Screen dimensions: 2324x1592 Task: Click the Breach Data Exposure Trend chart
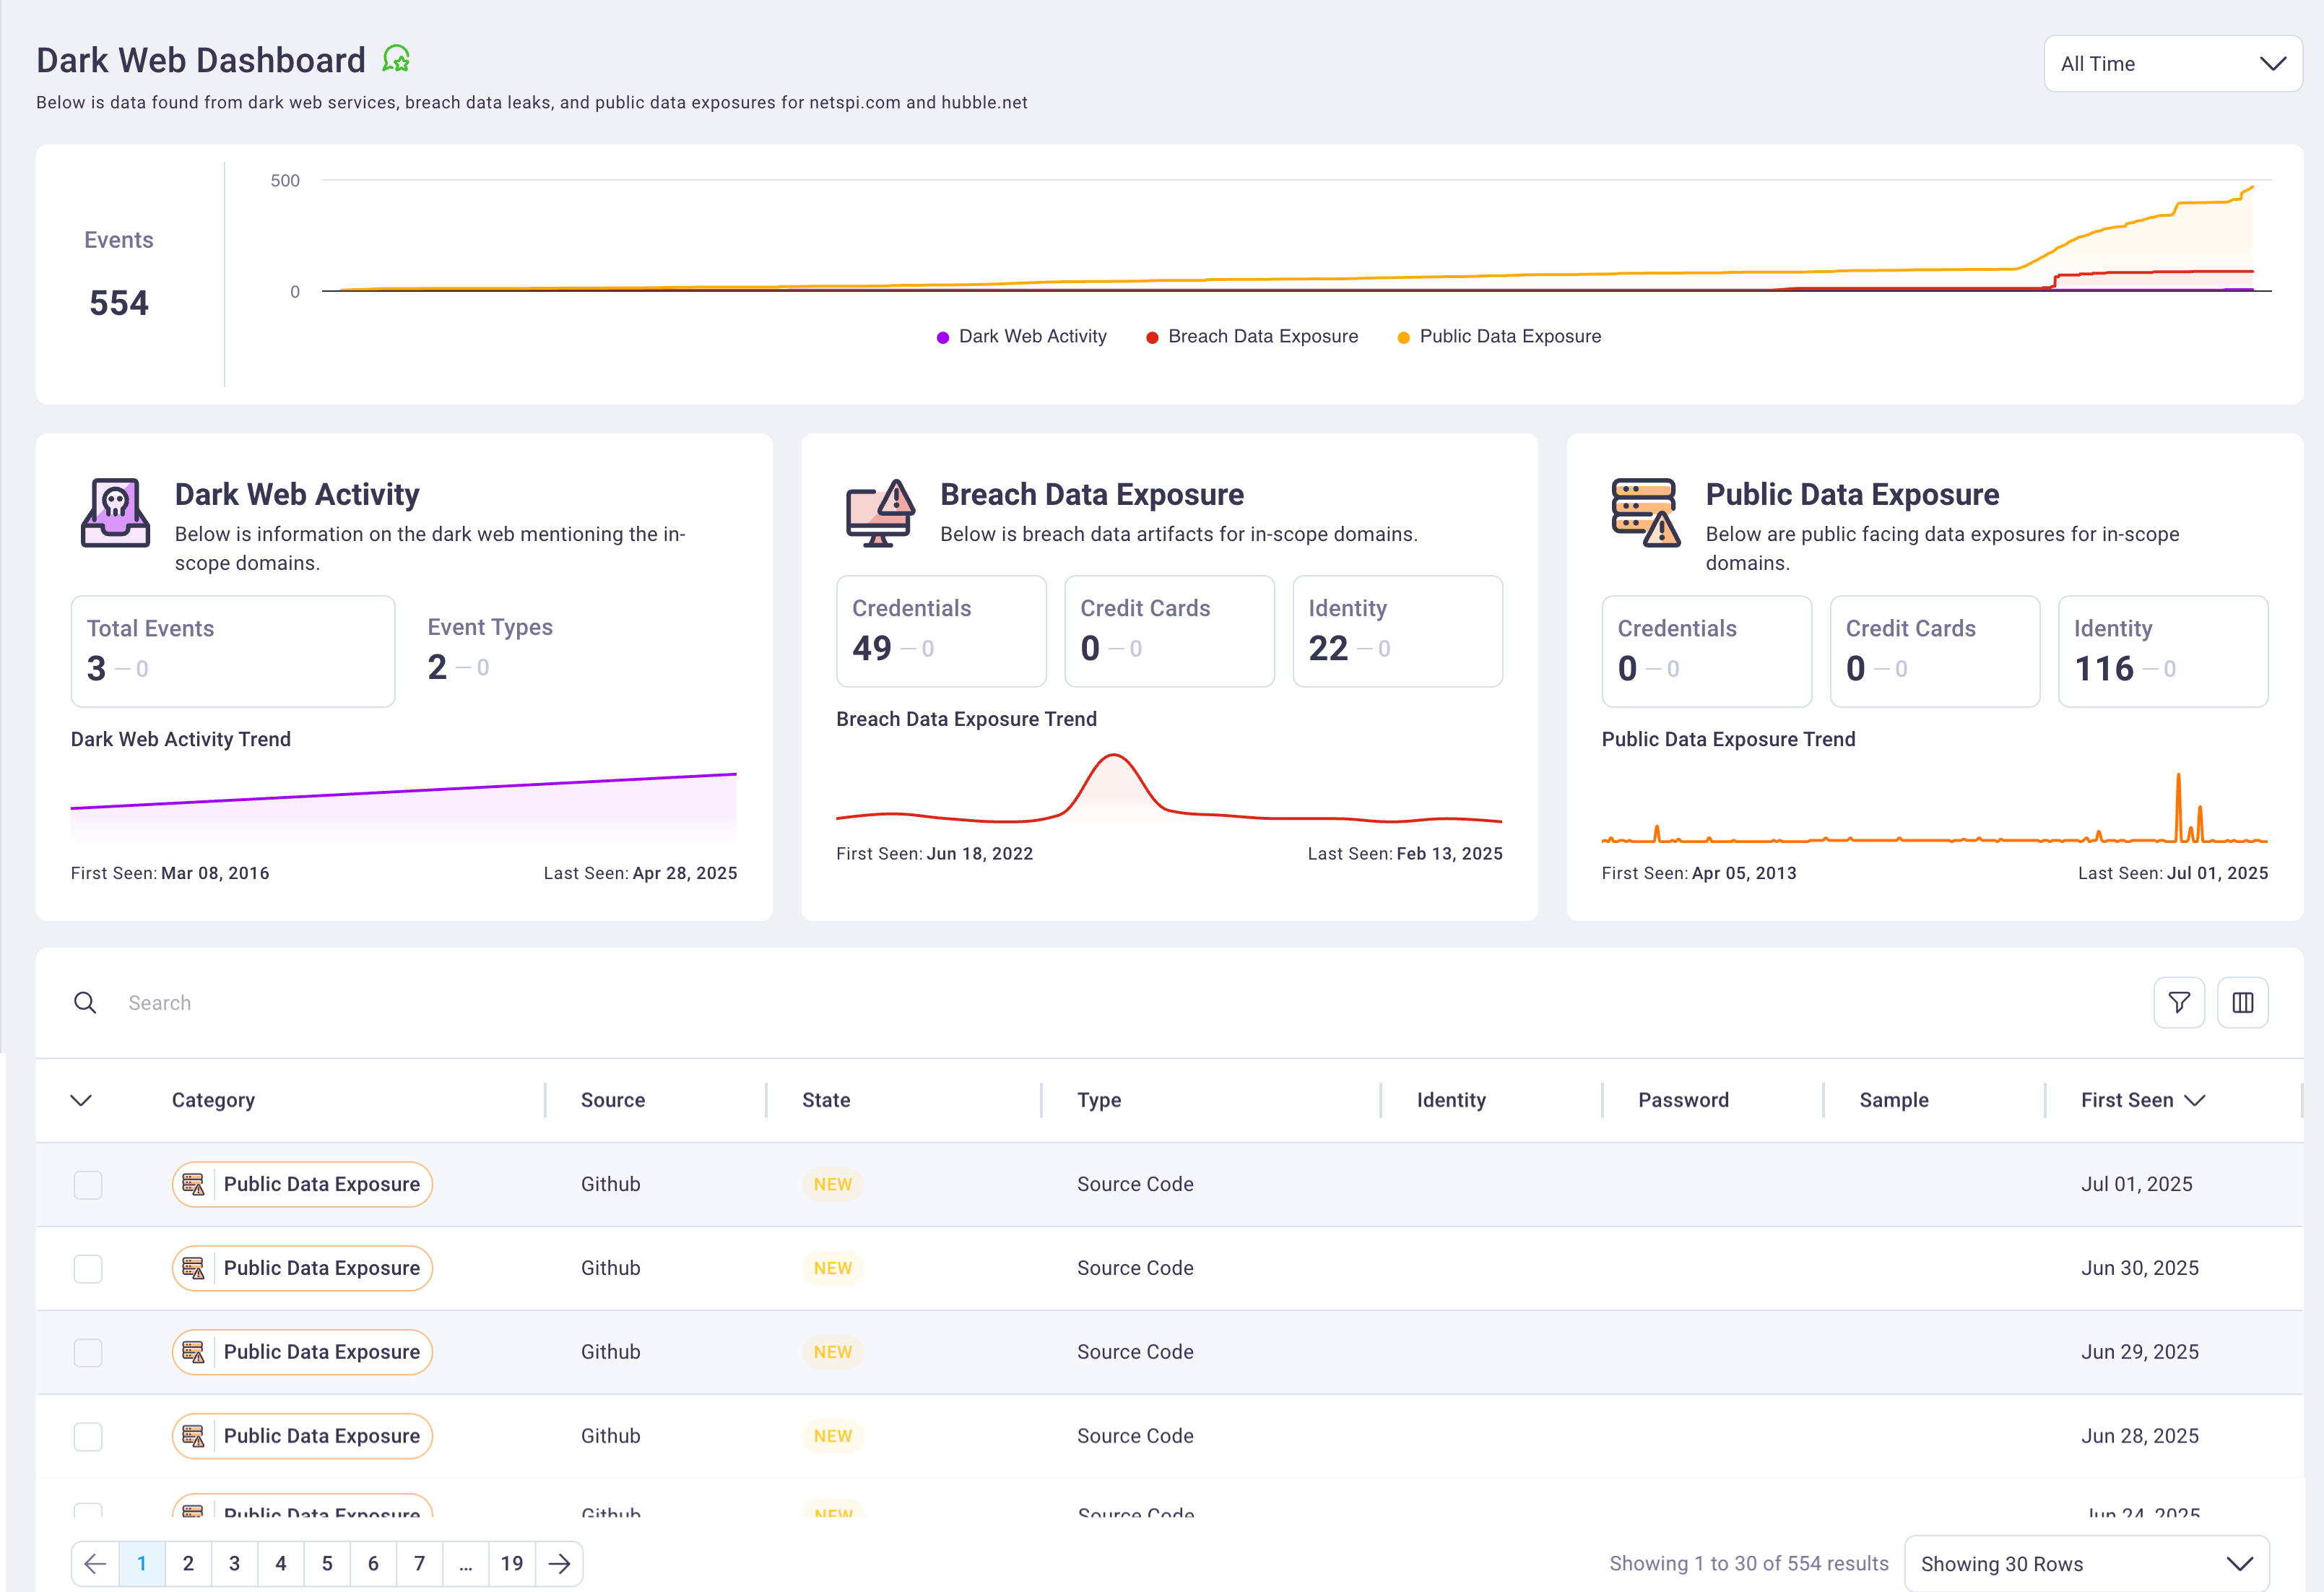(x=1169, y=789)
